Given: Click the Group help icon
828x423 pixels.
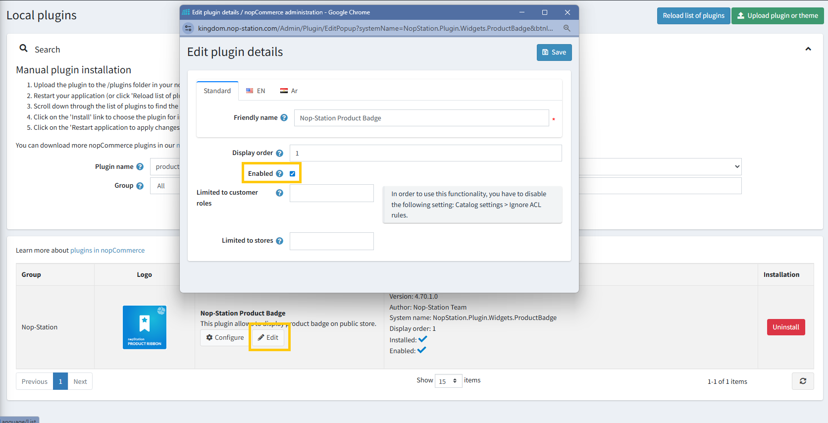Looking at the screenshot, I should [140, 186].
